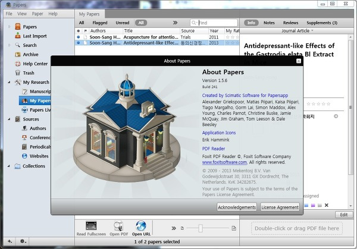Click the thumbnail size slider handle
The image size is (357, 249).
(201, 228)
